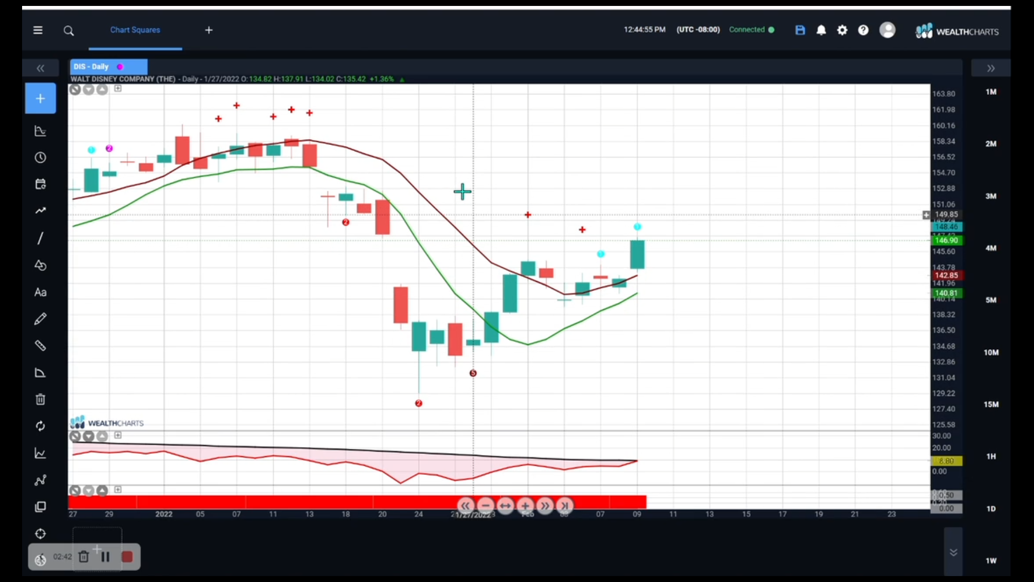The image size is (1034, 582).
Task: Select the angle measurement tool
Action: click(40, 372)
